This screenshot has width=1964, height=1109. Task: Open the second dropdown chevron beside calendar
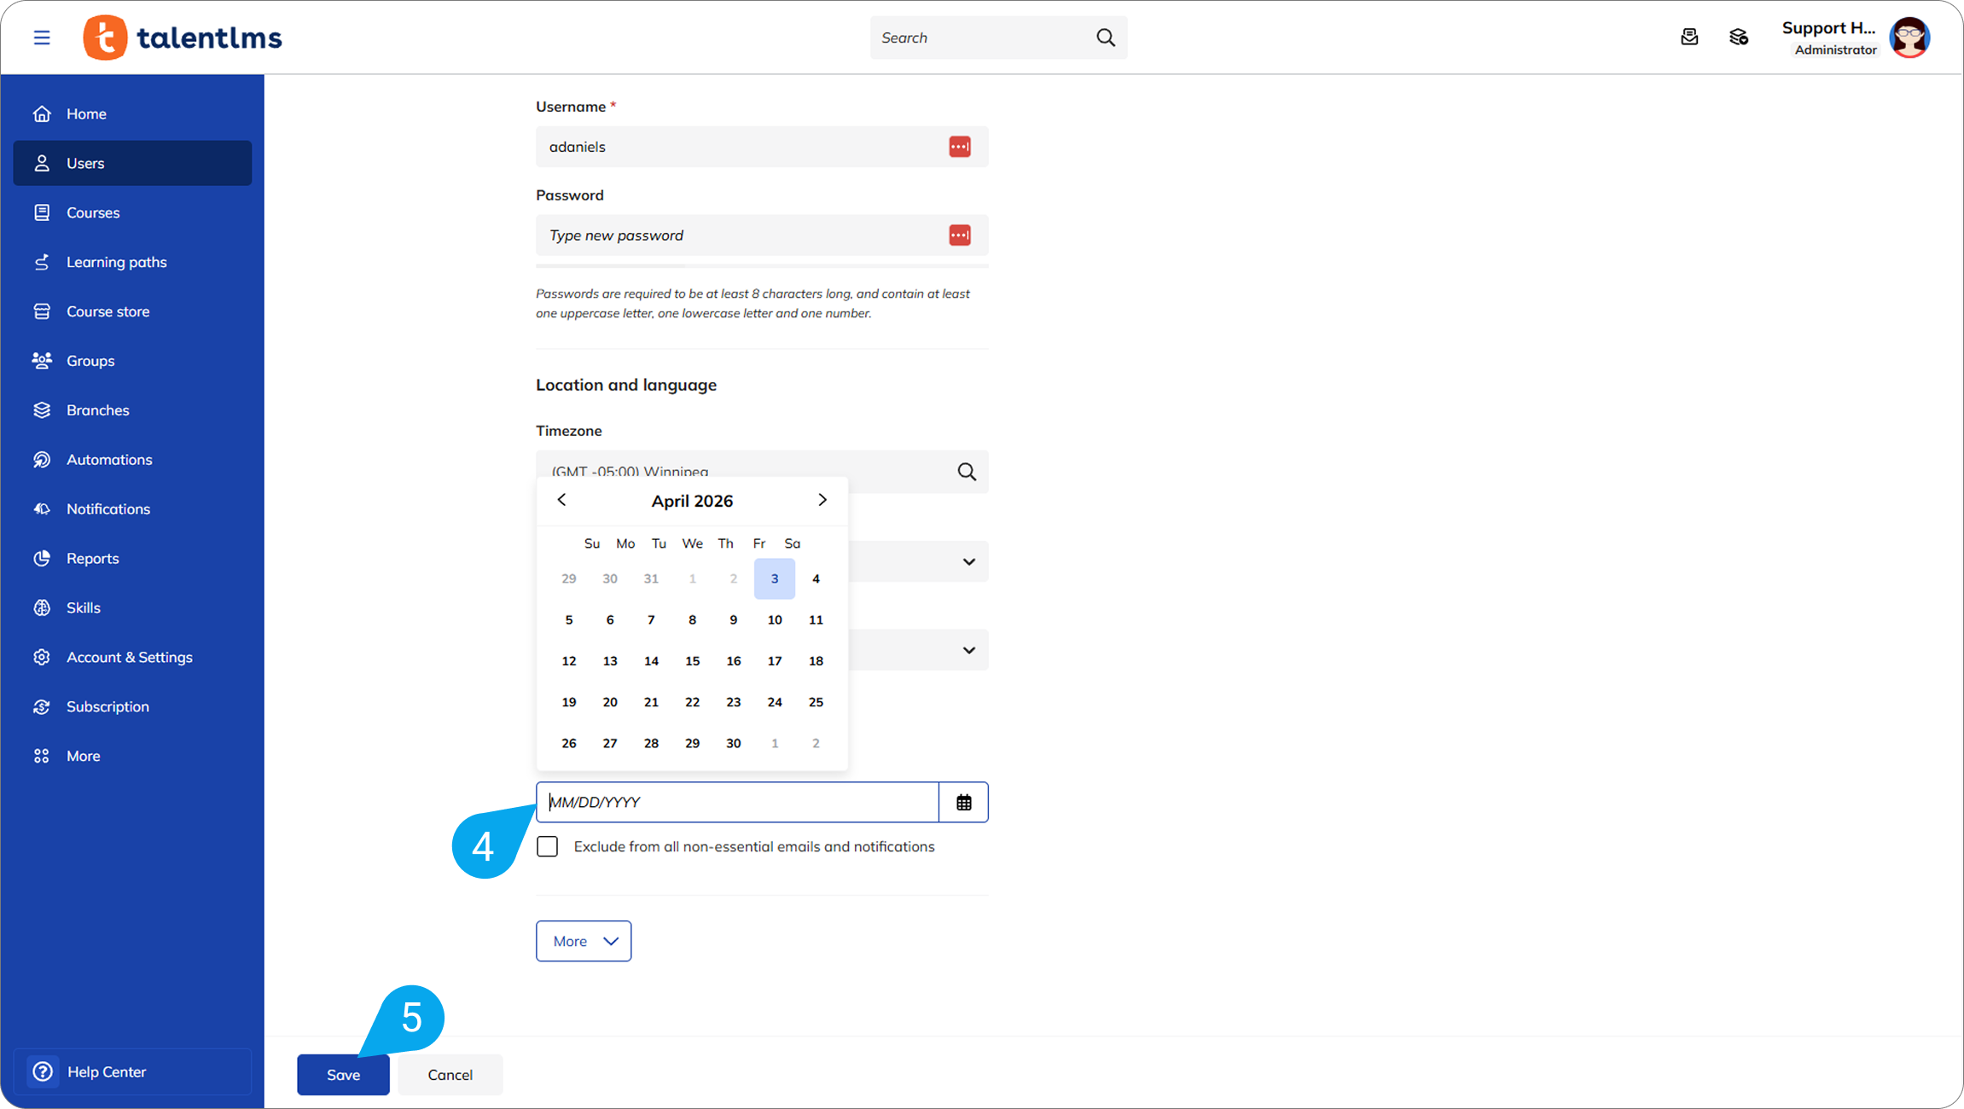[968, 650]
